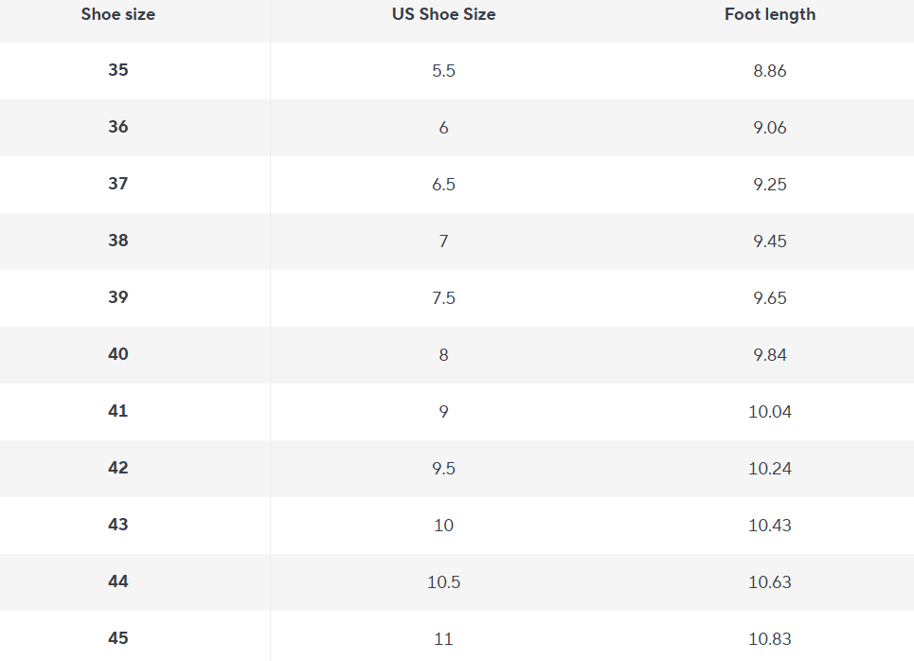914x661 pixels.
Task: Click shoe size 38 in first column
Action: click(x=117, y=241)
